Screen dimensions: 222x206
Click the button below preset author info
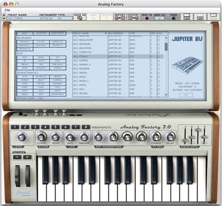(186, 95)
